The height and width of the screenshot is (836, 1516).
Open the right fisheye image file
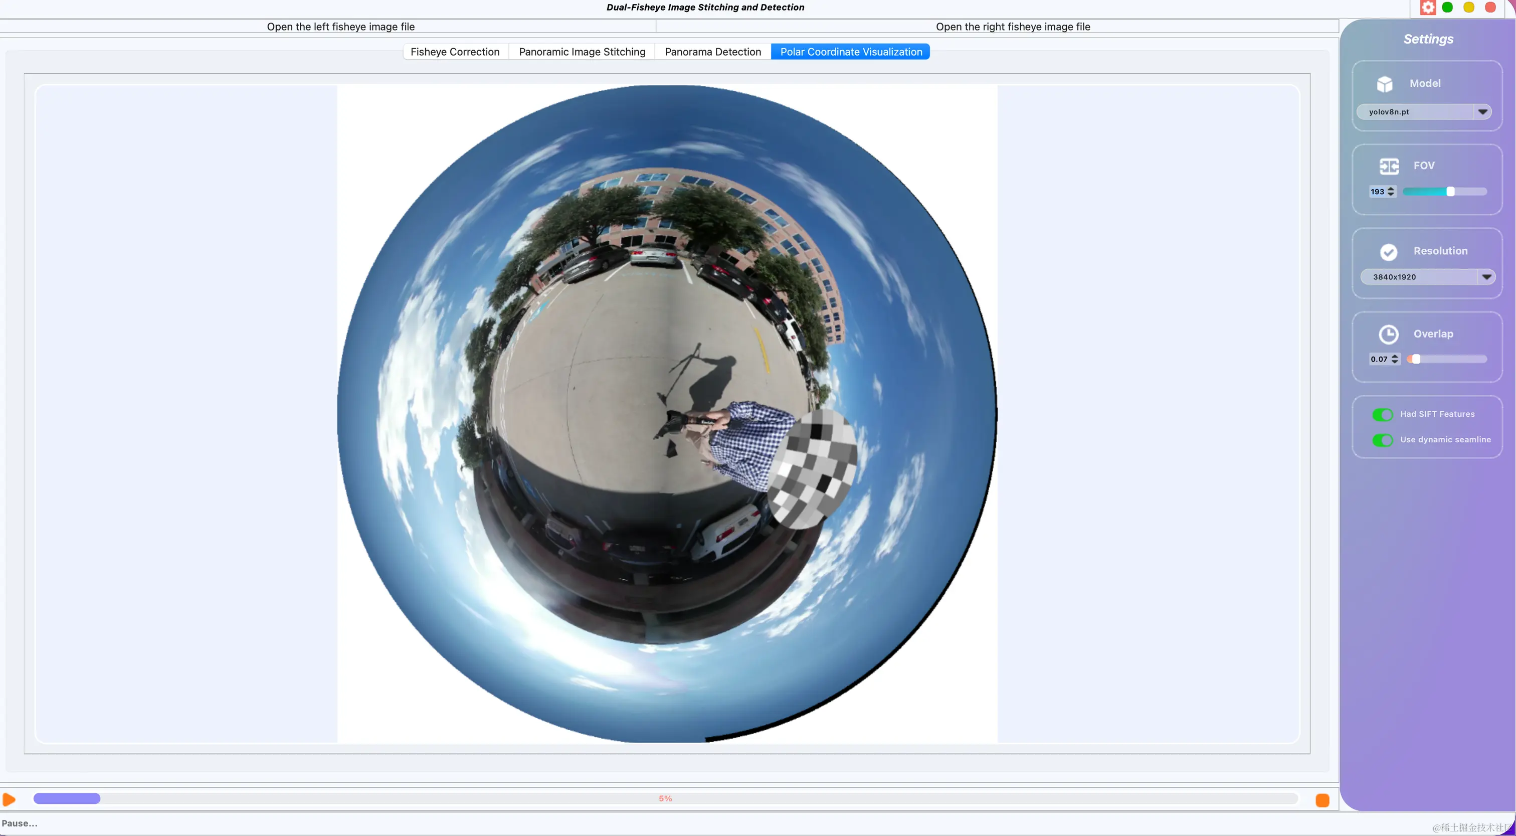click(x=1012, y=27)
